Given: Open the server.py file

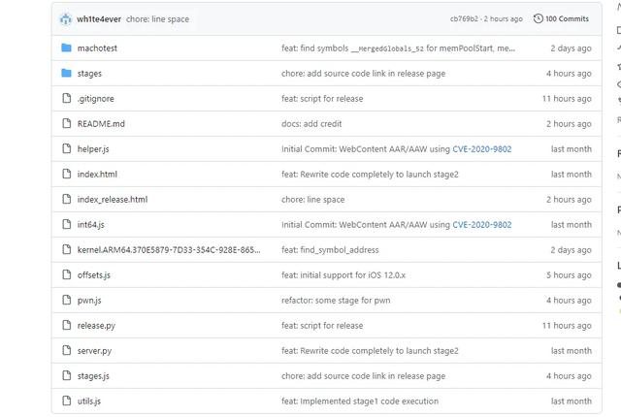Looking at the screenshot, I should pos(94,350).
